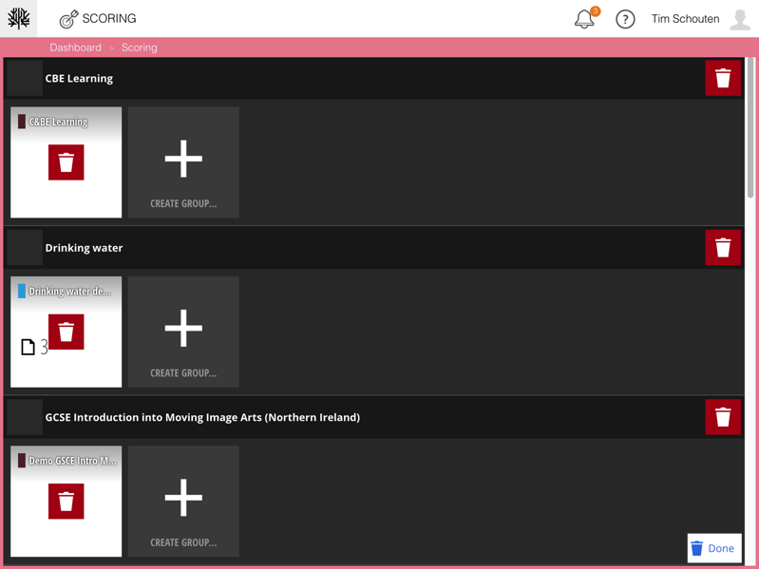This screenshot has height=569, width=759.
Task: Open the notifications bell
Action: click(585, 19)
